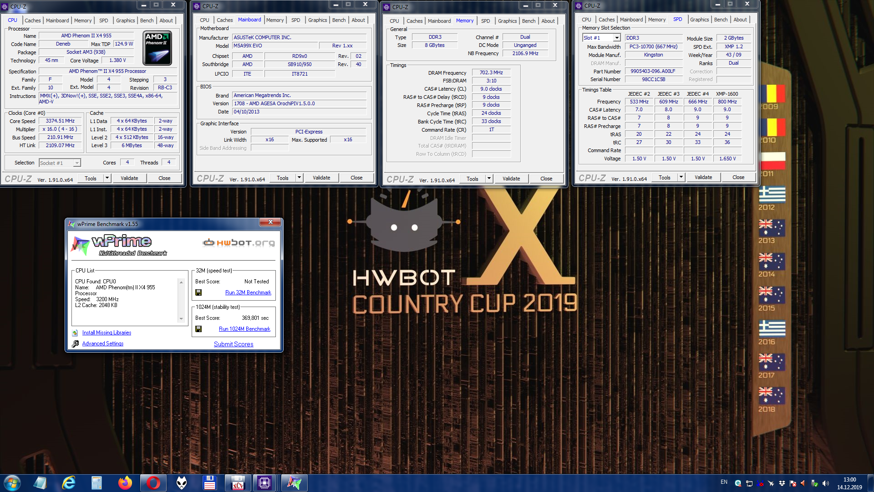The width and height of the screenshot is (874, 492).
Task: Open Tools dropdown arrow in Mainboard window
Action: [x=299, y=178]
